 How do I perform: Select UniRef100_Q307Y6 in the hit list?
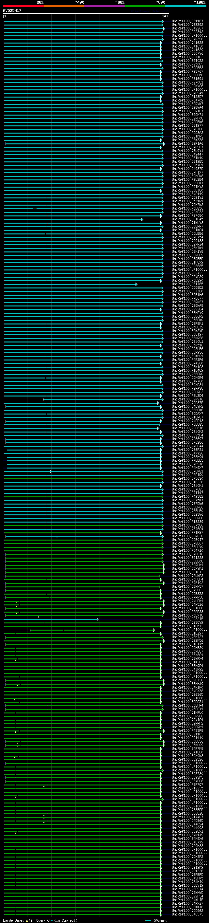pos(187,53)
